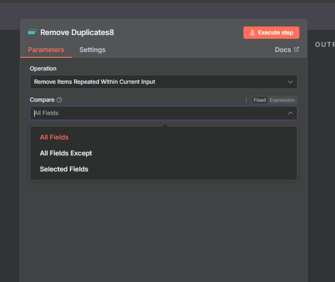Choose All Fields Except from the list
The height and width of the screenshot is (282, 335).
(x=66, y=153)
